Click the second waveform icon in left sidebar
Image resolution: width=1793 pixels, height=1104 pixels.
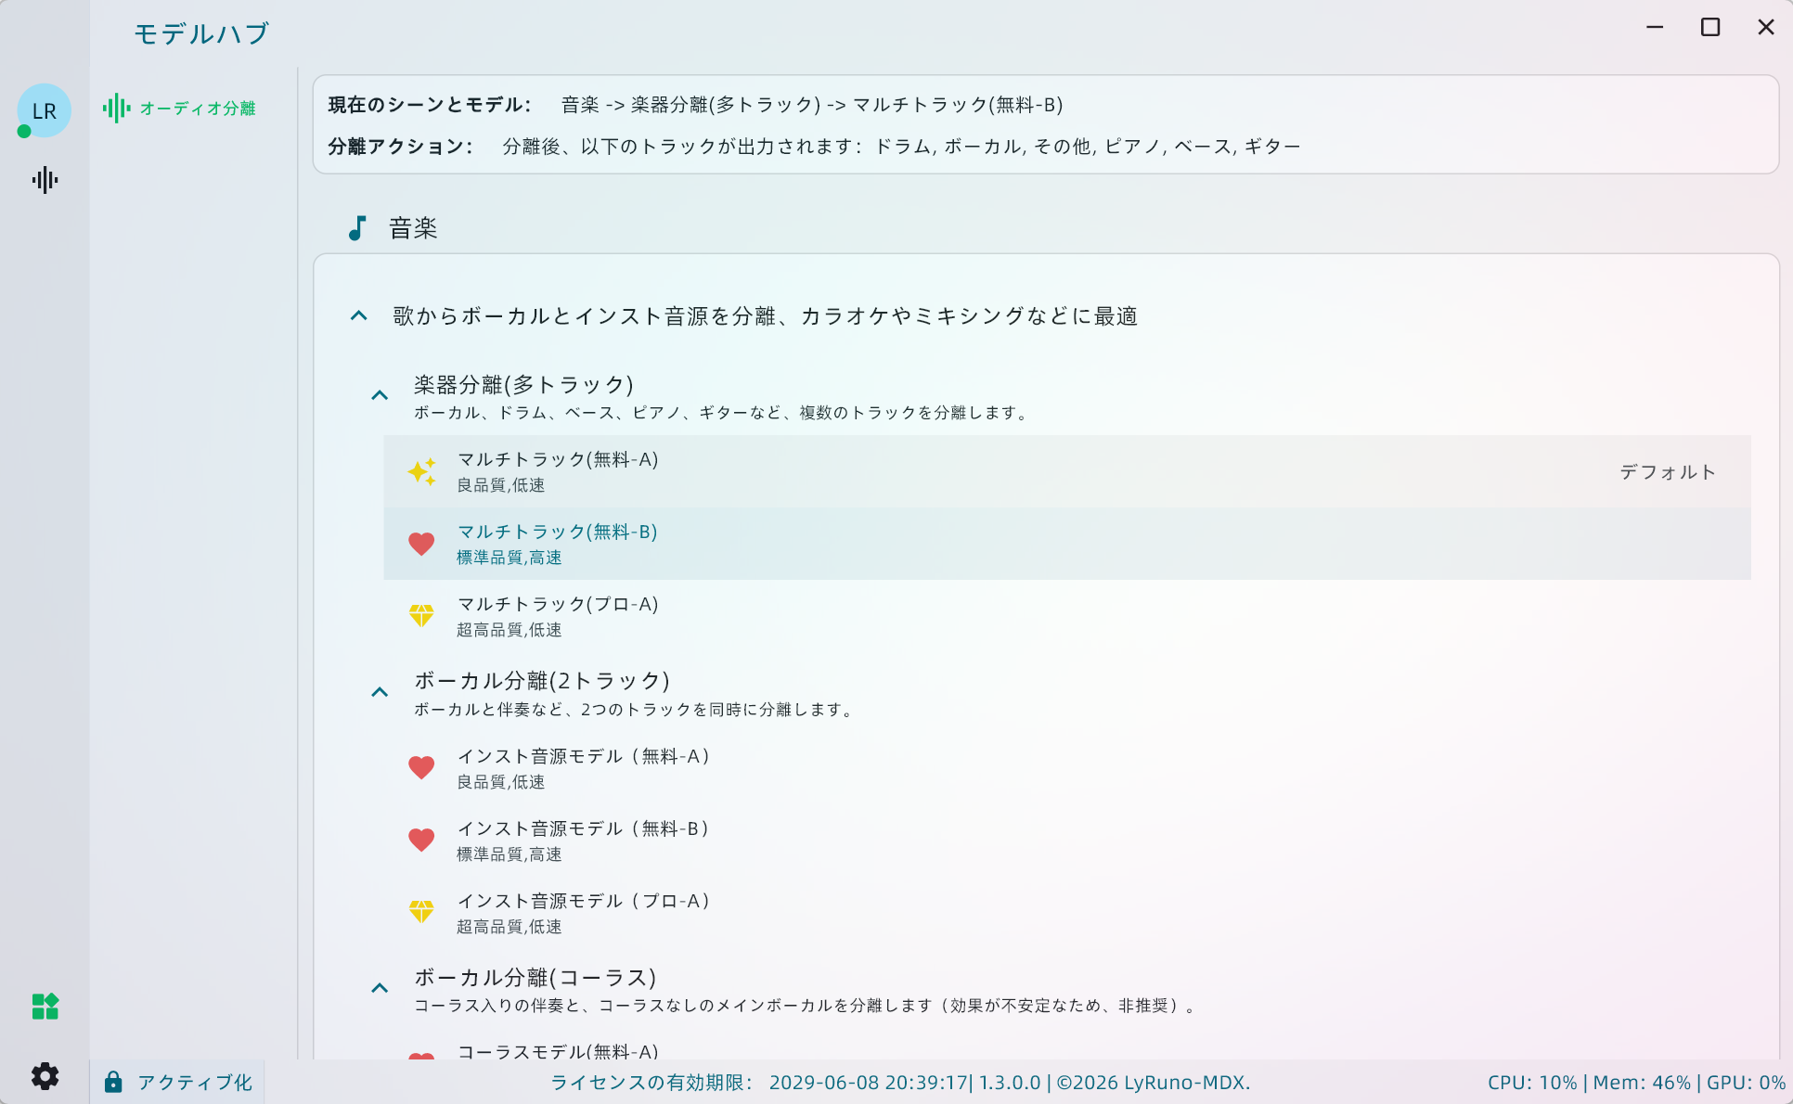44,181
